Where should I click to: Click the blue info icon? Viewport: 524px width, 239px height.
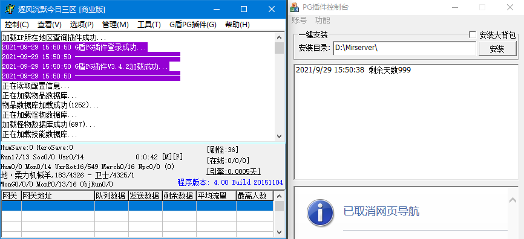(320, 212)
